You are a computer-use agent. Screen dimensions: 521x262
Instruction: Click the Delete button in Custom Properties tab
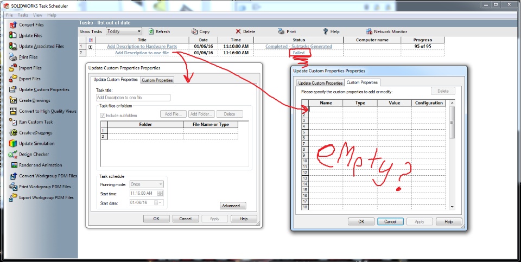click(x=443, y=91)
